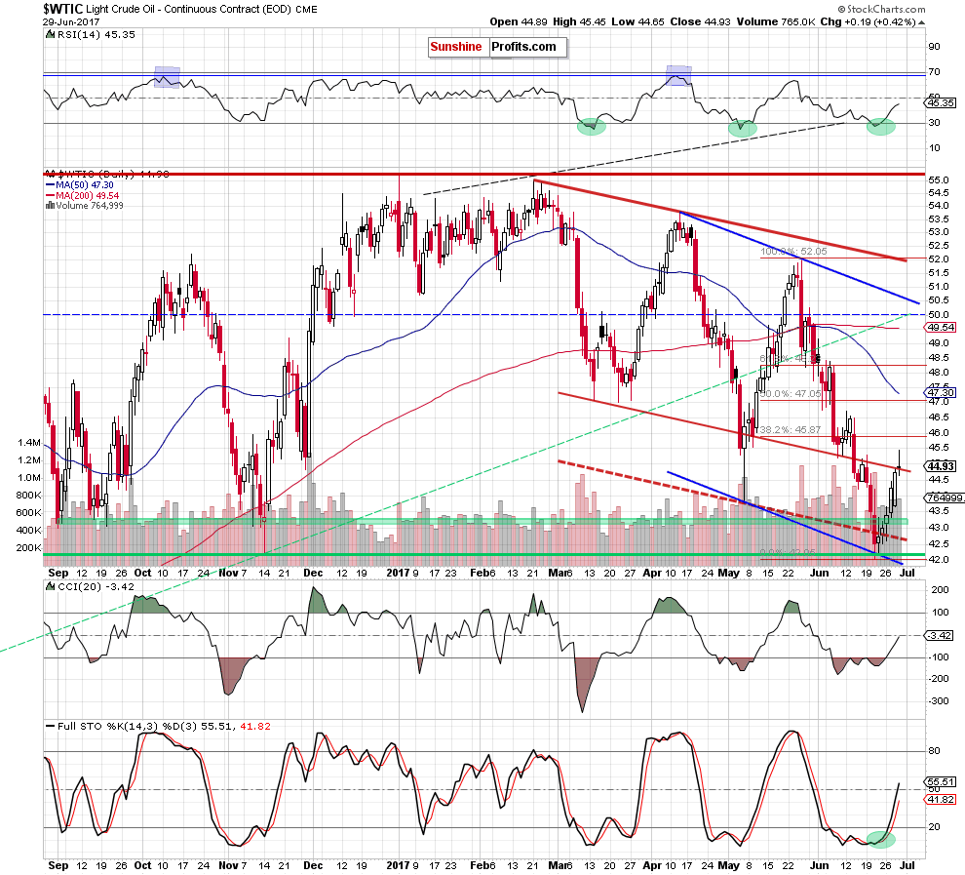
Task: Click the 100.0%: 52.05 Fibonacci label
Action: point(793,252)
